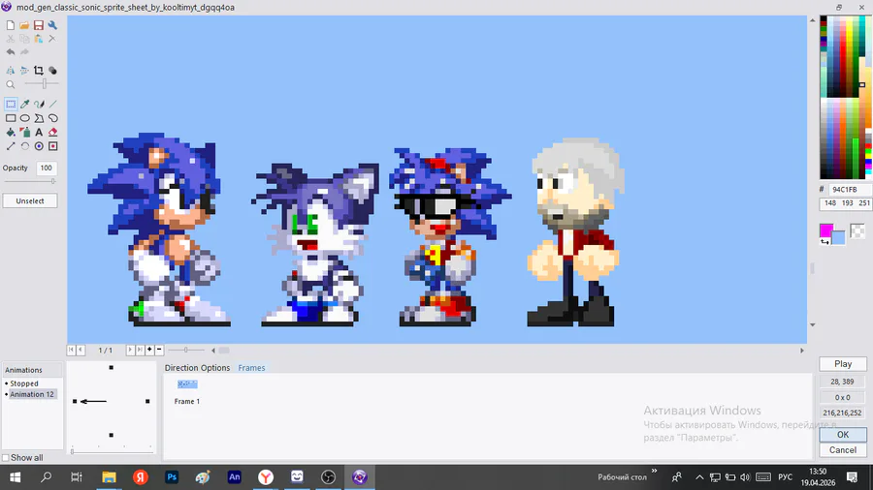Go to the last frame button
Image resolution: width=873 pixels, height=490 pixels.
(x=140, y=350)
